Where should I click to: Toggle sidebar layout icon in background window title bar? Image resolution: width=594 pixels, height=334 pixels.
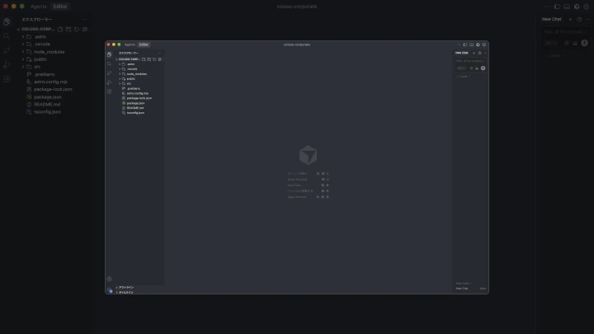coord(557,7)
